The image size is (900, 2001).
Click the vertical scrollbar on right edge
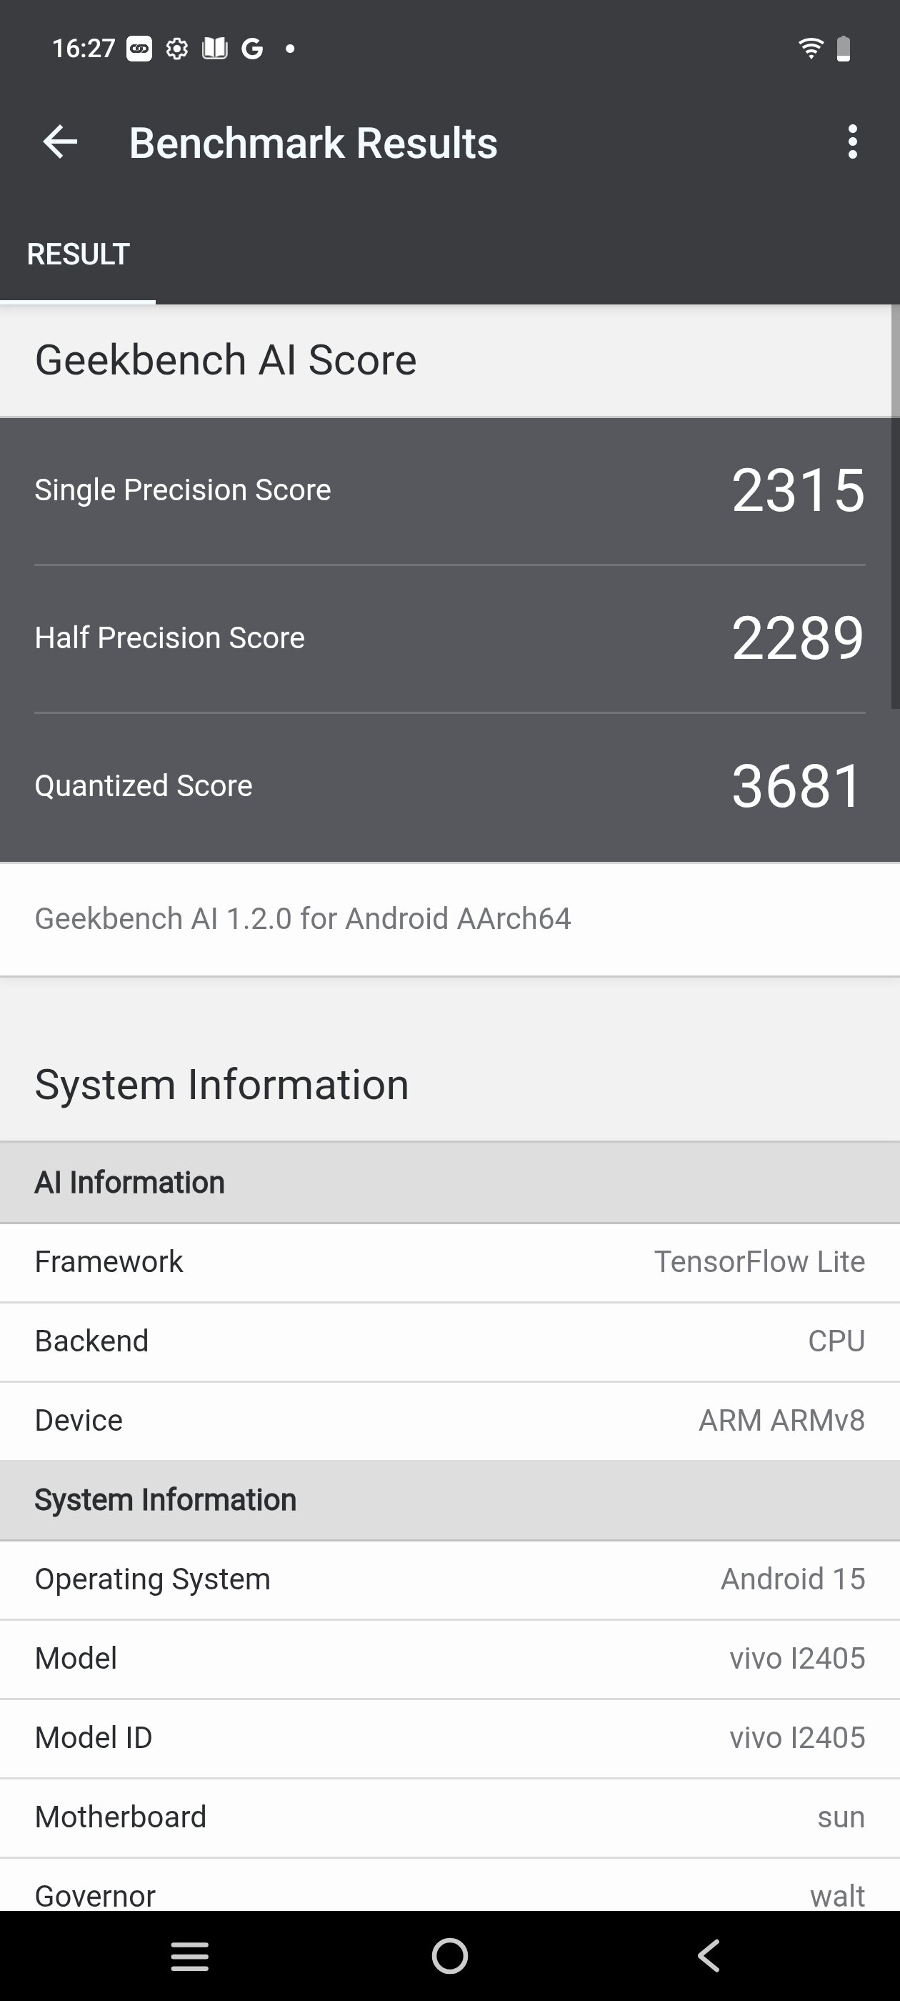pyautogui.click(x=895, y=507)
